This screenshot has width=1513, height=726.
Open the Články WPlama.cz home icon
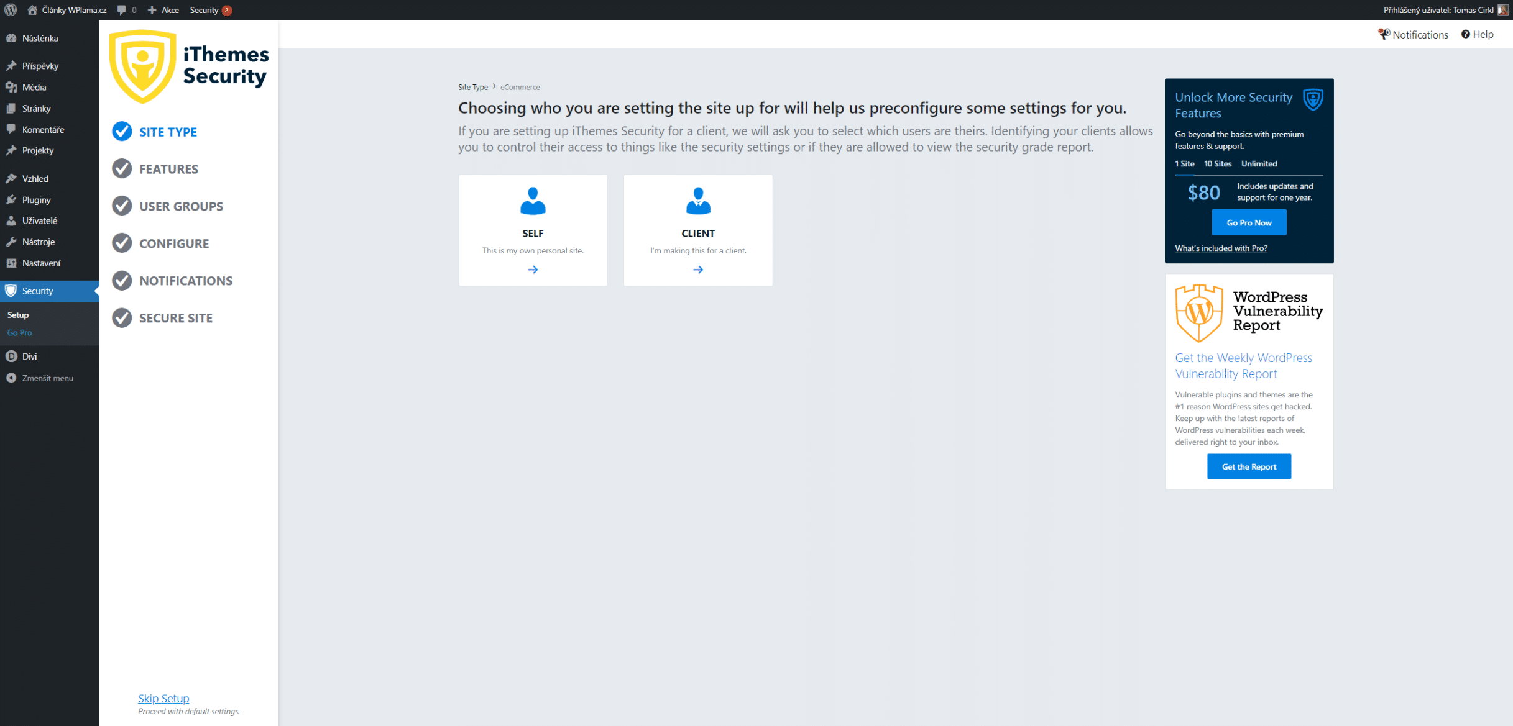[32, 10]
